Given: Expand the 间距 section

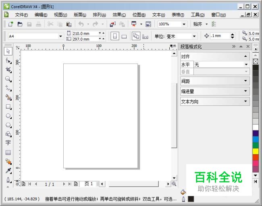Looking at the screenshot, I should click(215, 81).
